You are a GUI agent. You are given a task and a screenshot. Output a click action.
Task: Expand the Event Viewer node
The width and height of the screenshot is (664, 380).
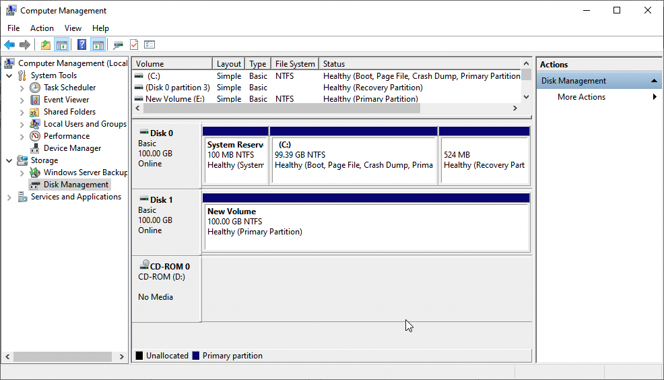pyautogui.click(x=22, y=100)
